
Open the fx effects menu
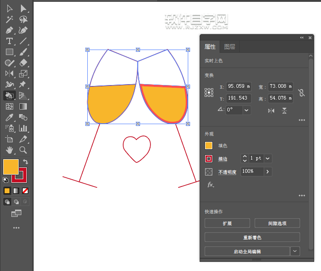(211, 185)
